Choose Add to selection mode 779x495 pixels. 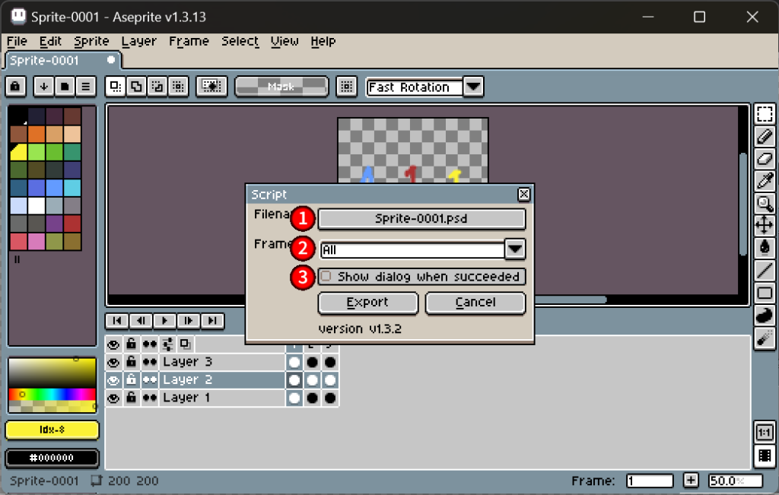(136, 87)
